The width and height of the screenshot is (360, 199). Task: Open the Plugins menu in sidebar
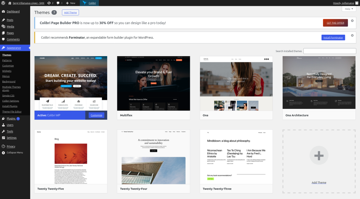[11, 119]
